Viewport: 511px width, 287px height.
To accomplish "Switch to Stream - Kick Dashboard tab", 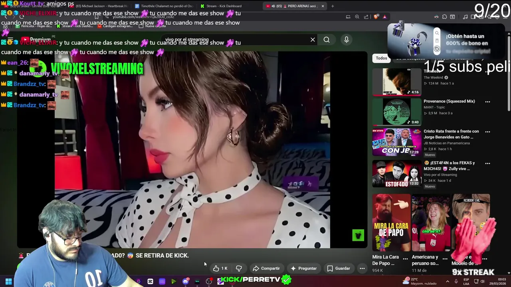I will point(229,6).
